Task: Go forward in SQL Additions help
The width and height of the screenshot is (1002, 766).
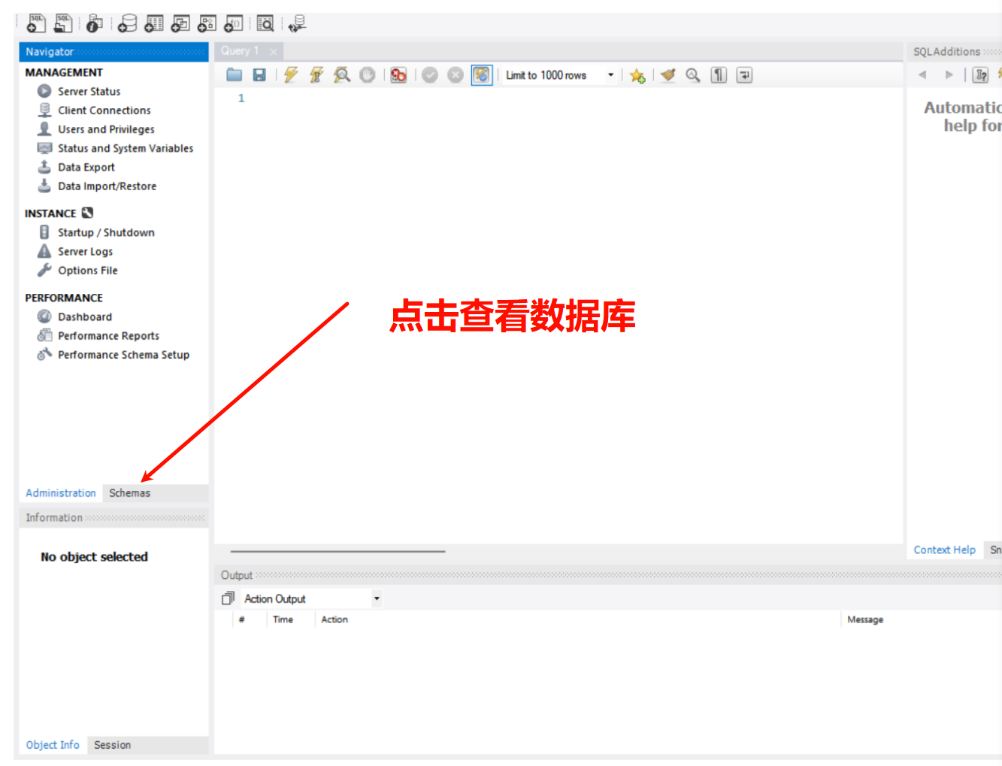Action: (x=949, y=74)
